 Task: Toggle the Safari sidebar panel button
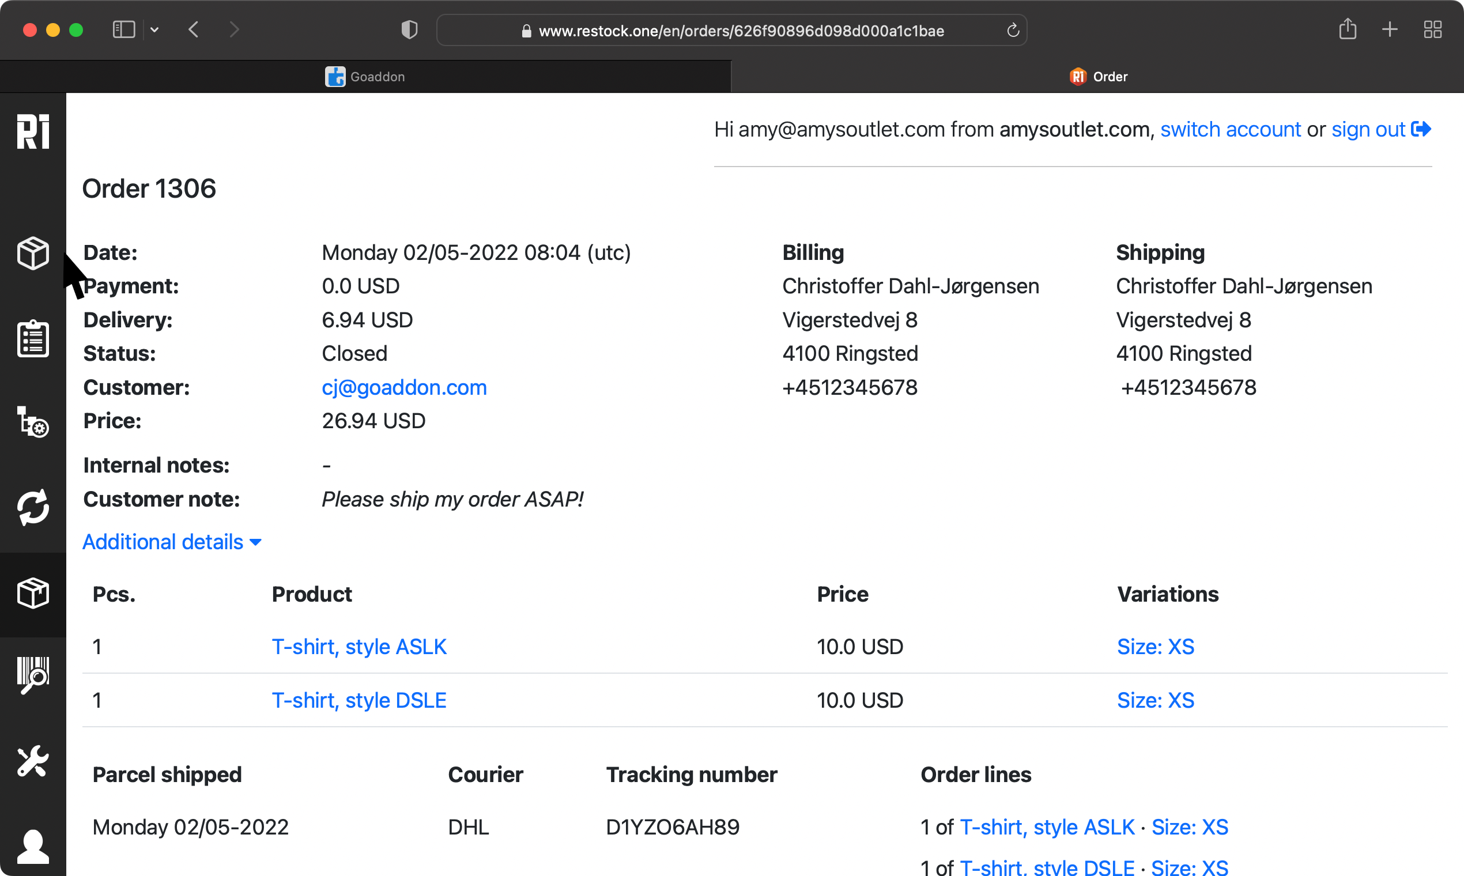[124, 29]
